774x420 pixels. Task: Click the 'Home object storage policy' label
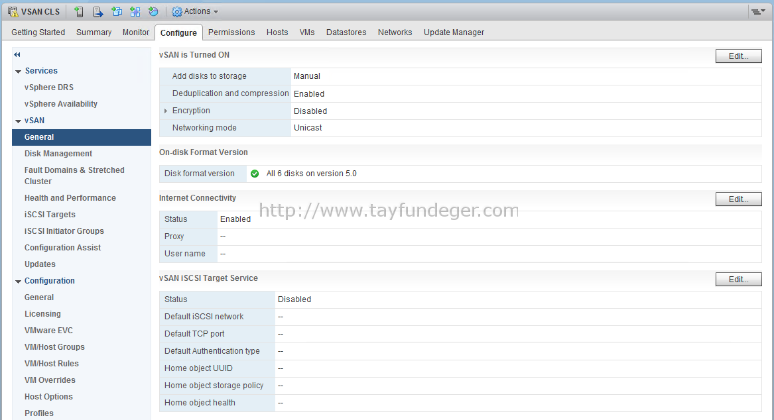214,386
